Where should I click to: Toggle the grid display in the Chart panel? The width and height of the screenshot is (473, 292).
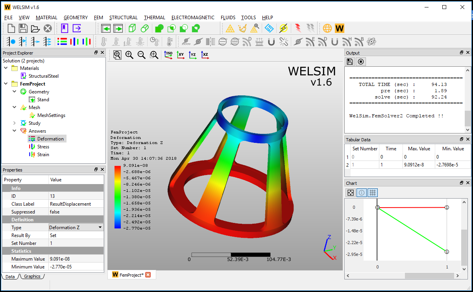click(x=372, y=192)
